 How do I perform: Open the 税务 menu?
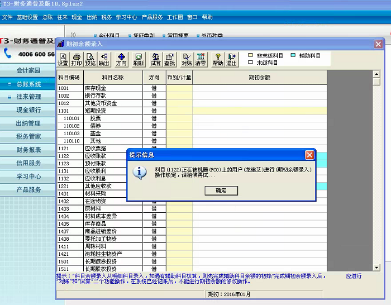(107, 17)
